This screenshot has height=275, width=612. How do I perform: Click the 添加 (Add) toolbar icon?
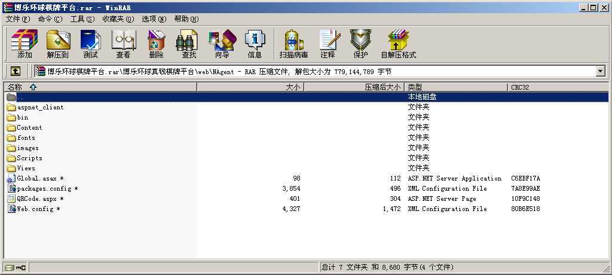(25, 44)
